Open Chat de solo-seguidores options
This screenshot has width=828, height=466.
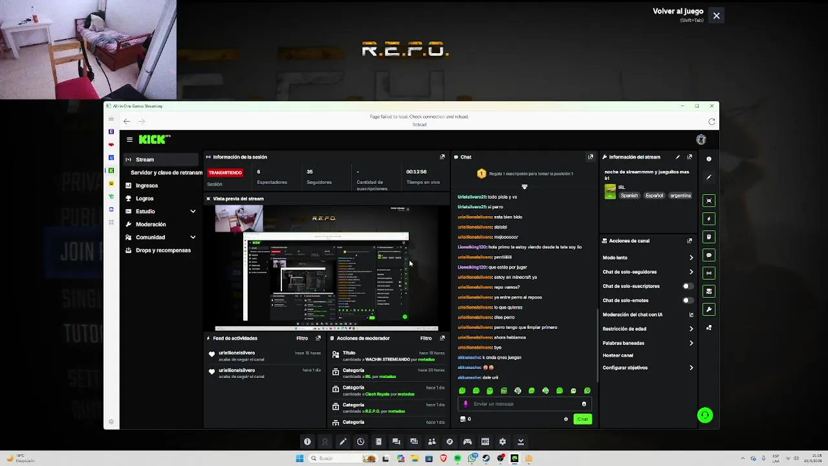(648, 272)
